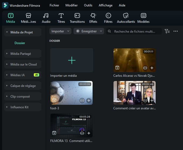Click video type icon on foot-3 clip
This screenshot has height=150, width=183.
[54, 100]
